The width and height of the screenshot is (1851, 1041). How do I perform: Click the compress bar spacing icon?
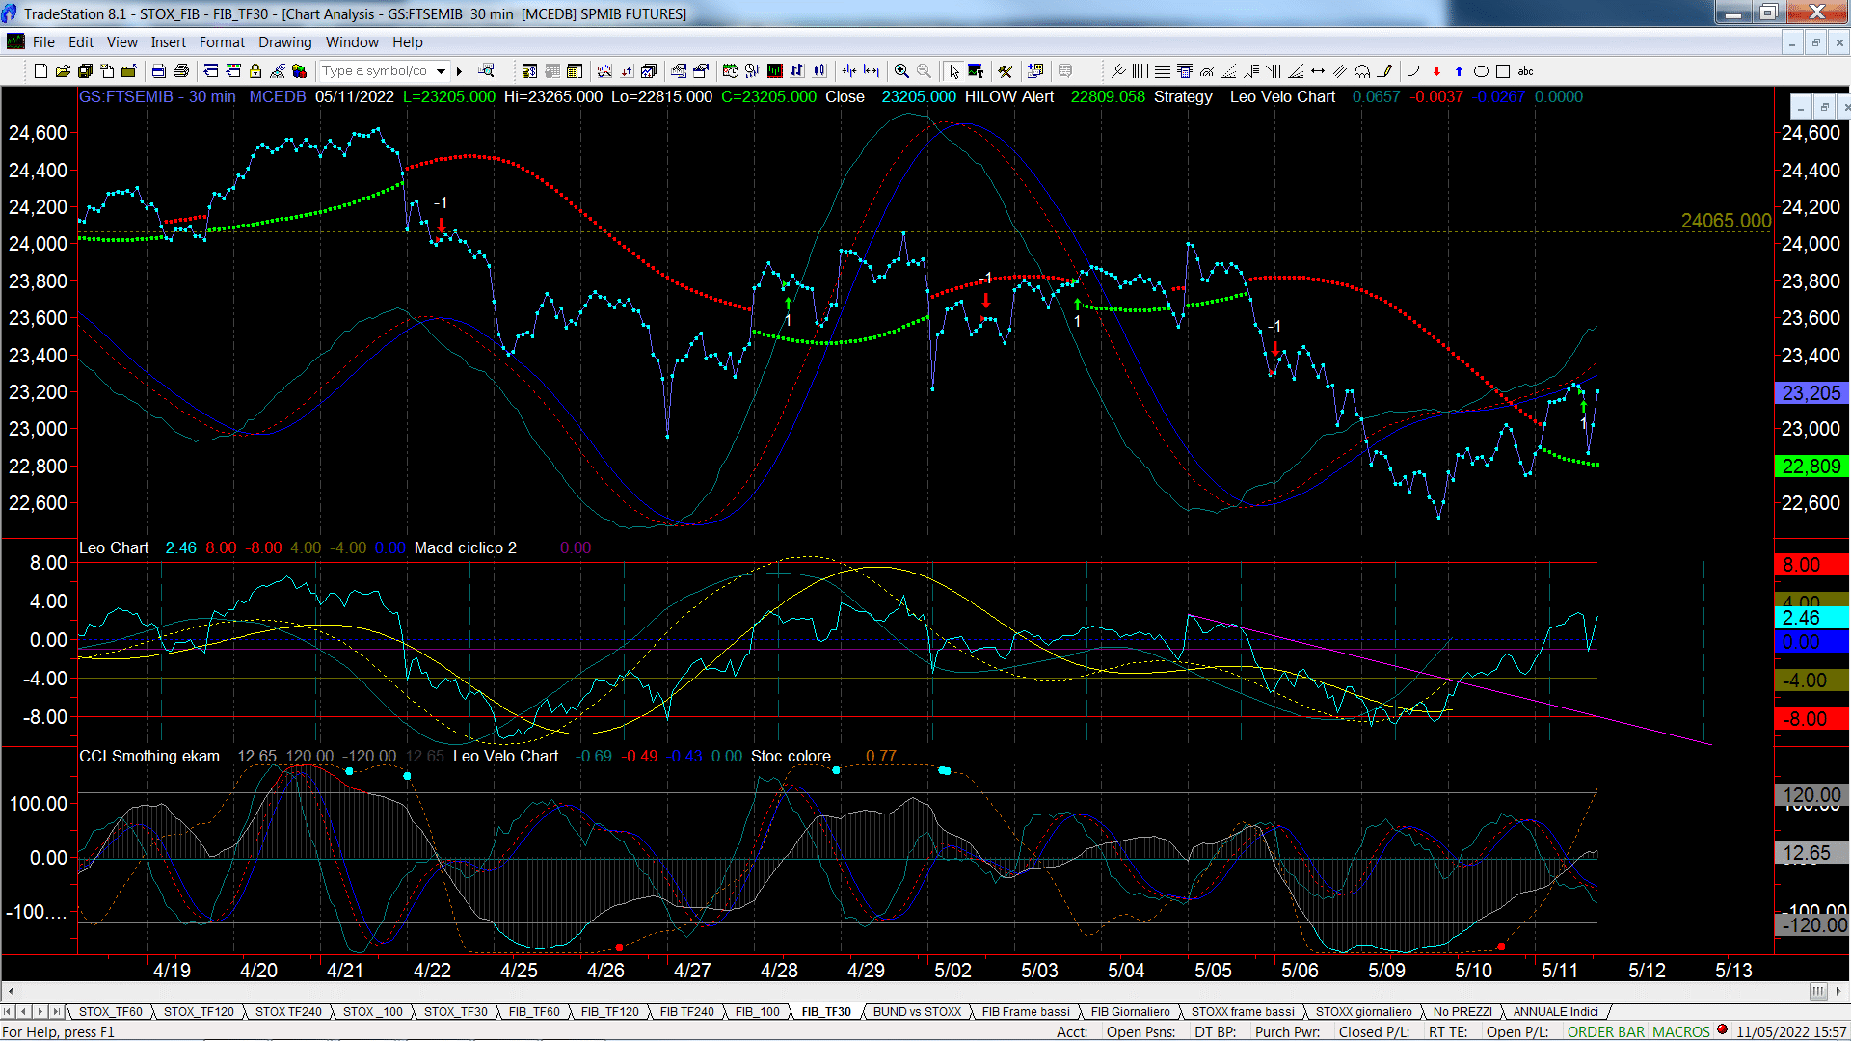(x=848, y=70)
